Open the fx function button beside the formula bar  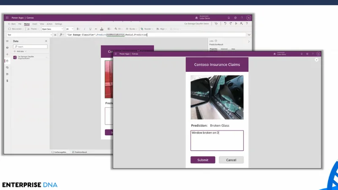[62, 35]
